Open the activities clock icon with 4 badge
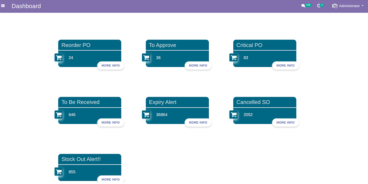 (319, 6)
